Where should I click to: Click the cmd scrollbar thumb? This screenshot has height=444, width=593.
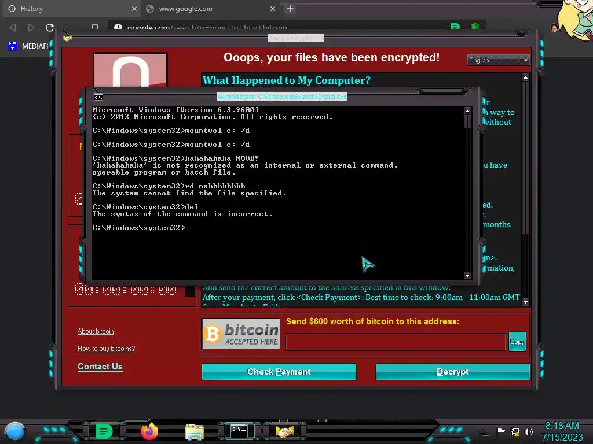coord(467,121)
